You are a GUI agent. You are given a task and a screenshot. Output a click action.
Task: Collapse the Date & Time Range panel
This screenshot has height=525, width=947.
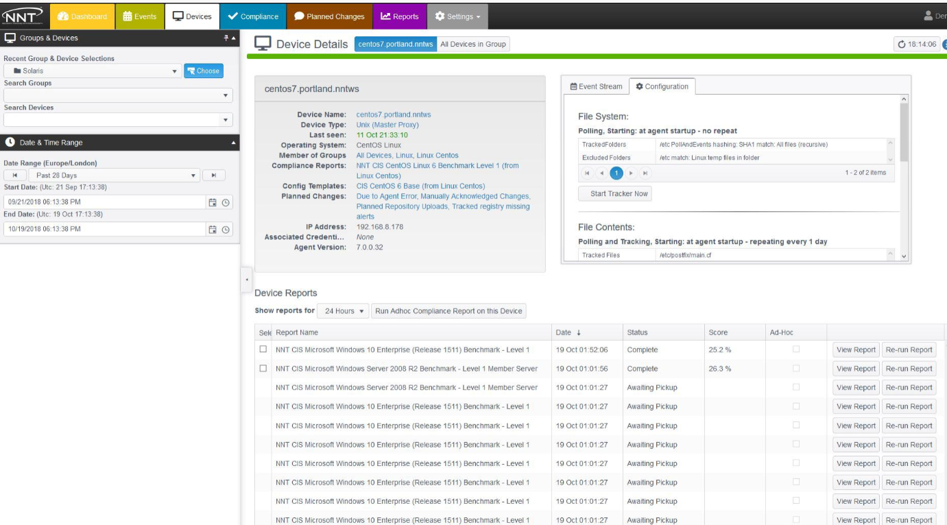pos(232,143)
